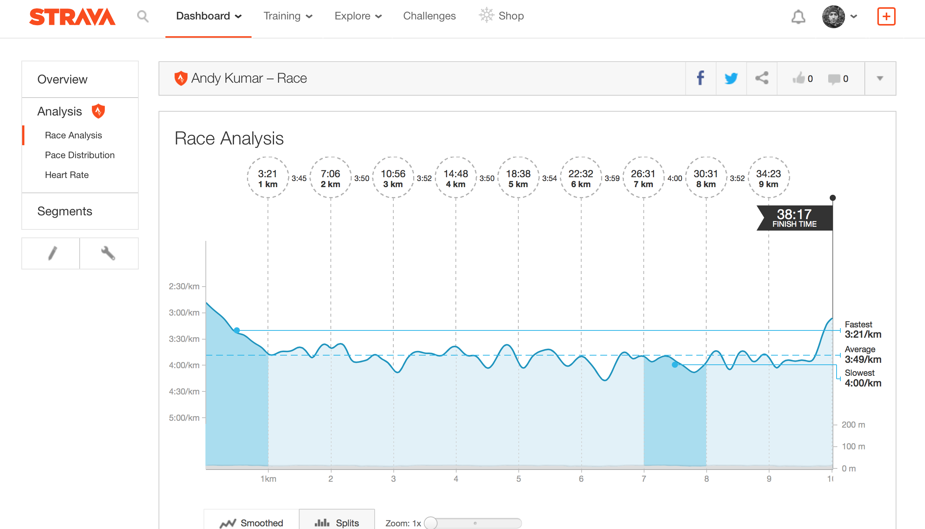Click the pencil edit icon
The image size is (925, 529).
point(52,253)
